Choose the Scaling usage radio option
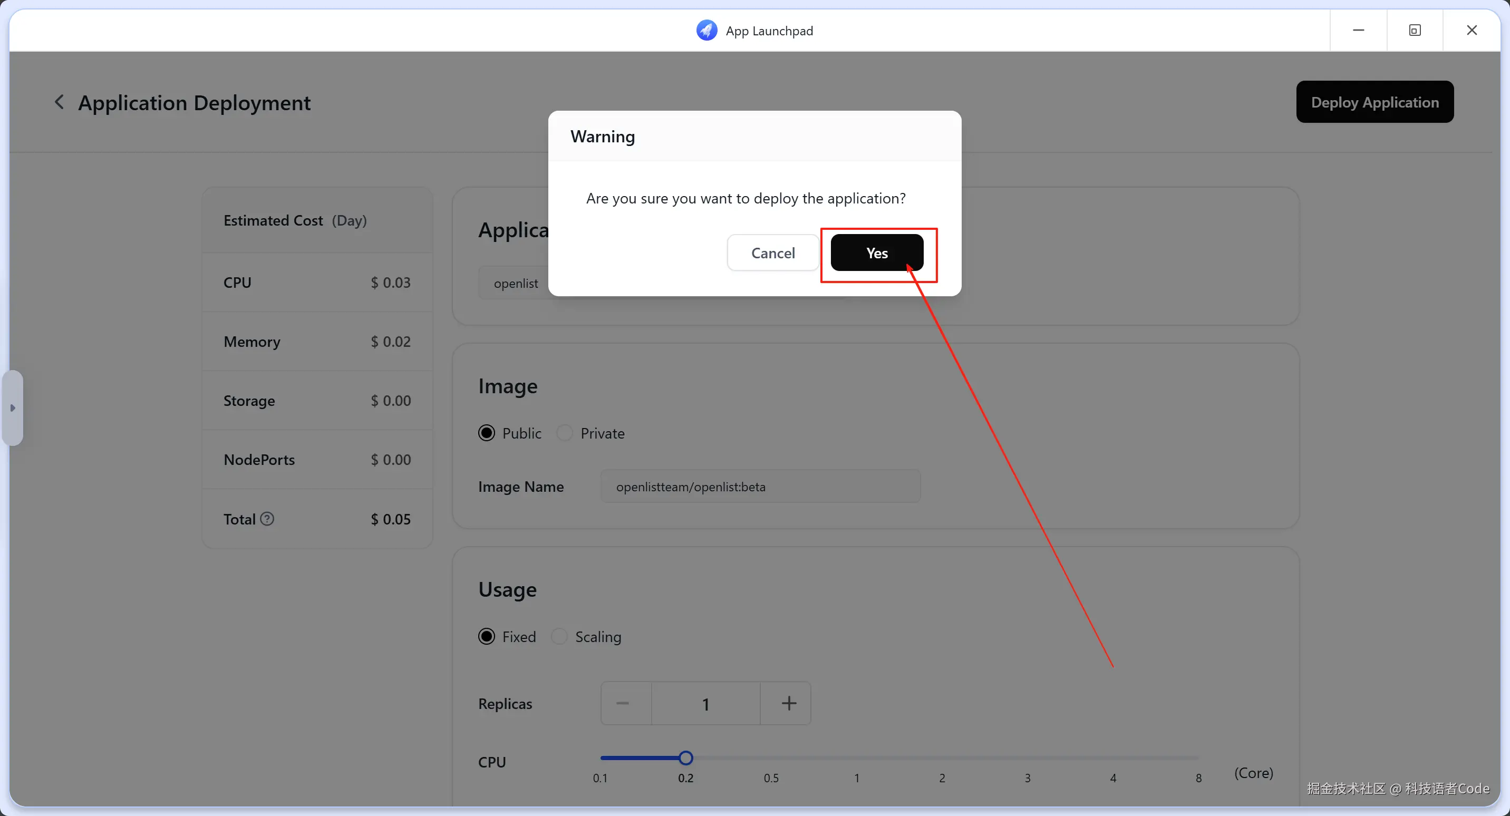 tap(559, 637)
